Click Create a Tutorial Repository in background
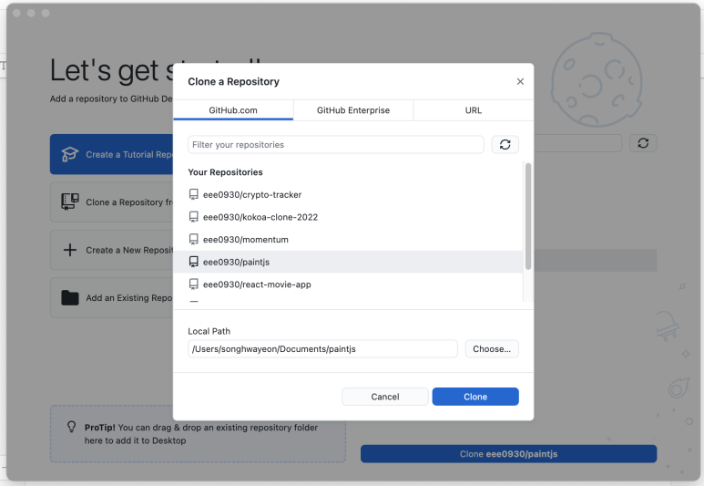 (x=111, y=154)
